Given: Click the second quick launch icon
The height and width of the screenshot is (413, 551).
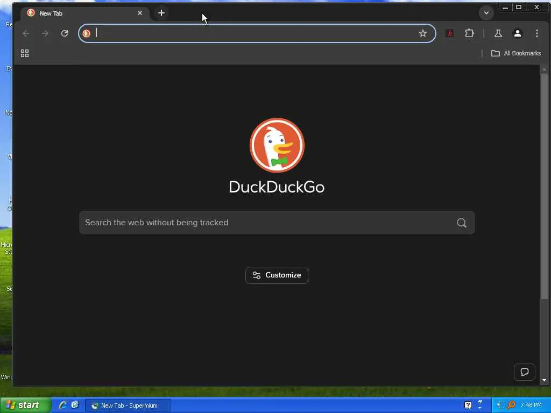Looking at the screenshot, I should pyautogui.click(x=75, y=405).
